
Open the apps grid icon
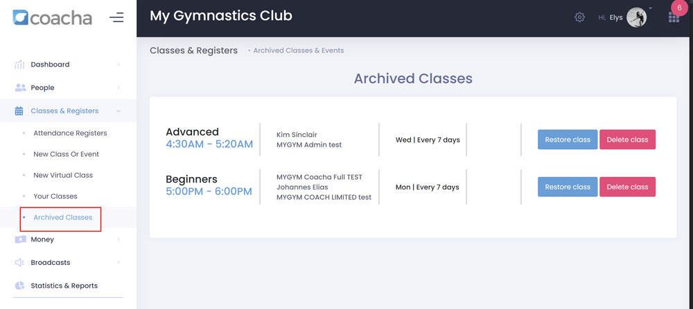pyautogui.click(x=674, y=18)
